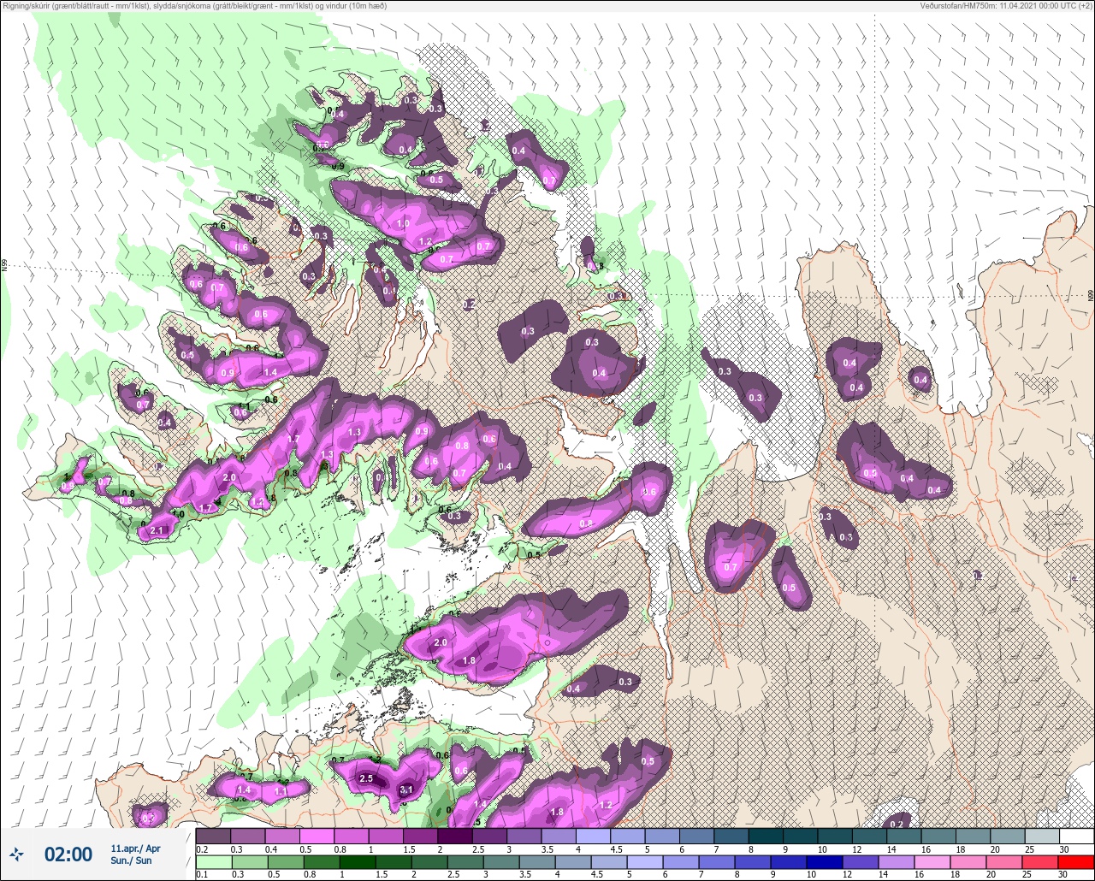The width and height of the screenshot is (1095, 881).
Task: Click the 11.apr./ Apr date label
Action: click(135, 848)
